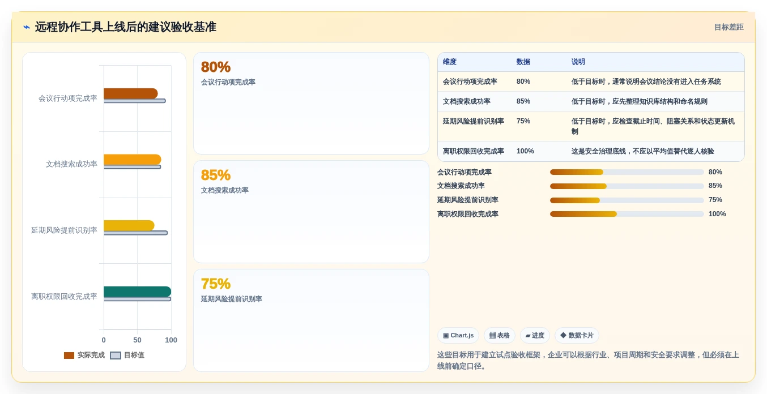Click the page title 远程协作工具上线后的建议验收基准
This screenshot has height=394, width=767.
[x=126, y=27]
